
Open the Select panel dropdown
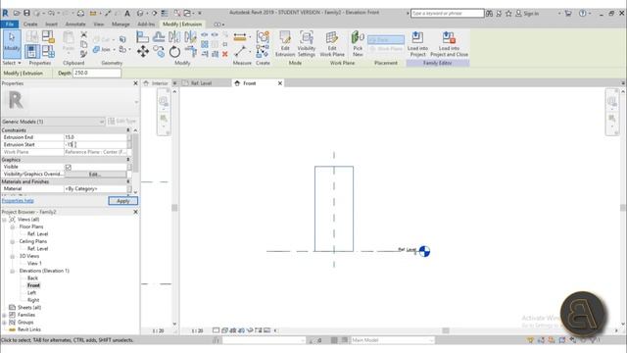click(x=12, y=63)
